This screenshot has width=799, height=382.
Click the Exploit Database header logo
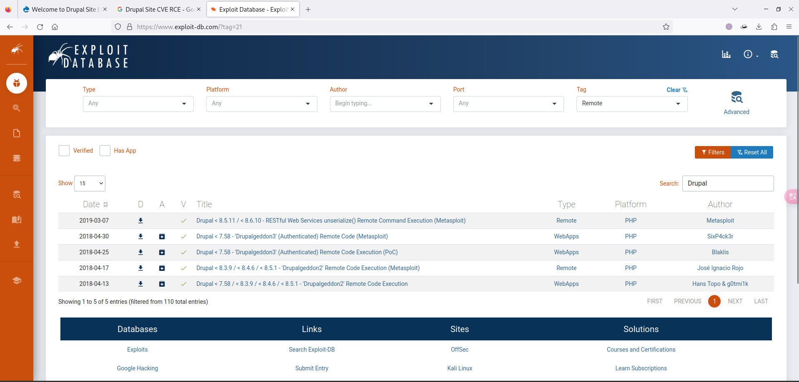(88, 55)
